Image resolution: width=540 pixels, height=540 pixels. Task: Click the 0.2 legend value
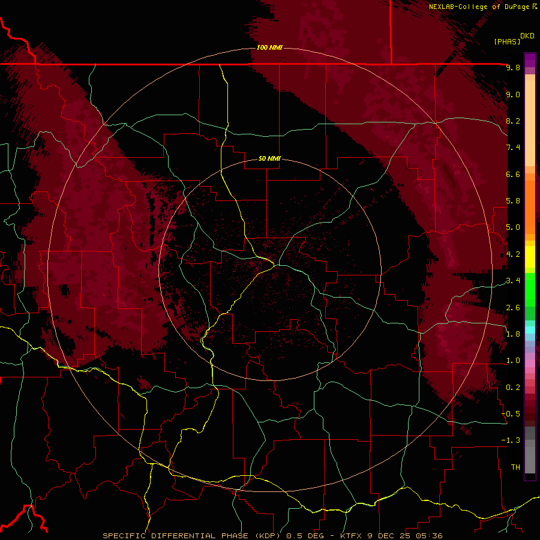tap(513, 388)
